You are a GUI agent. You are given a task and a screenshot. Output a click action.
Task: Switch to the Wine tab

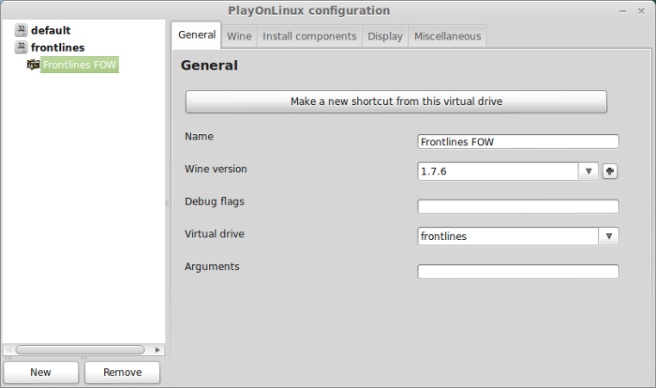239,37
